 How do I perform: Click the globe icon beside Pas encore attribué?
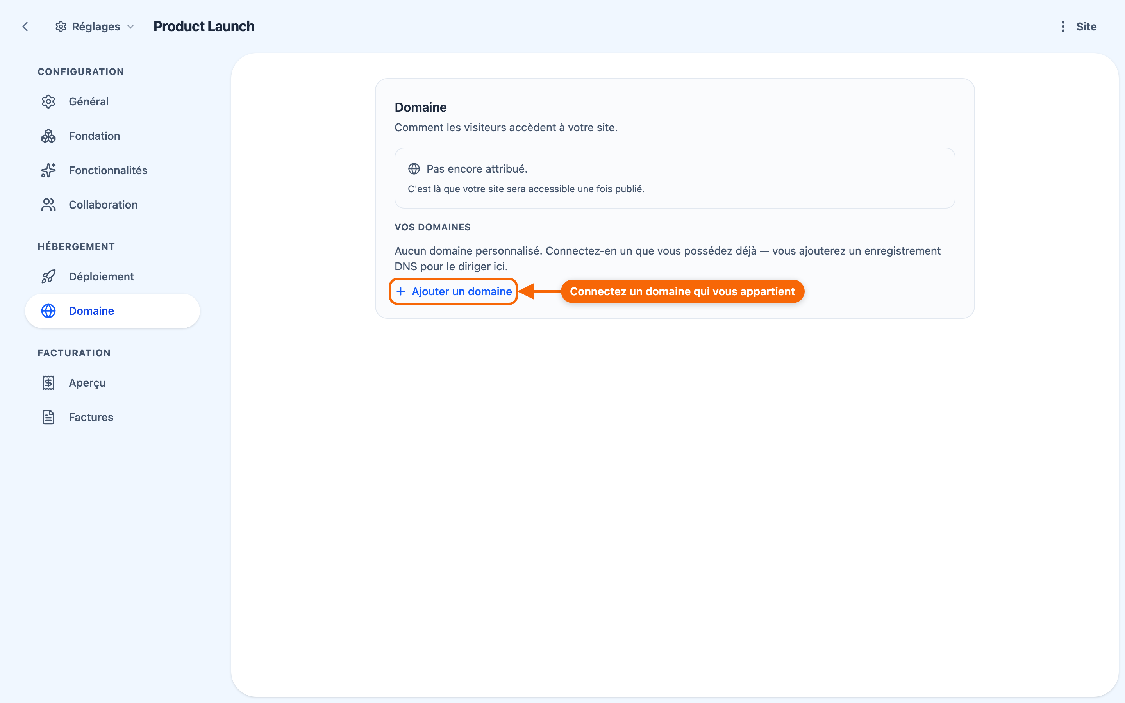coord(414,169)
